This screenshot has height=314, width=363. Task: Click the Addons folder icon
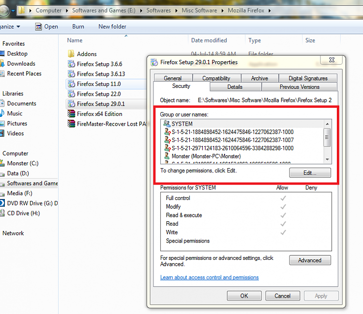point(71,54)
